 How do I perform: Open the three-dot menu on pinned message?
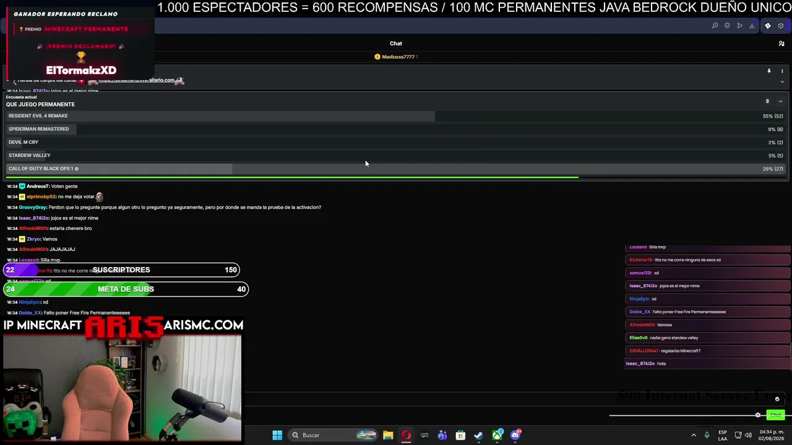782,71
